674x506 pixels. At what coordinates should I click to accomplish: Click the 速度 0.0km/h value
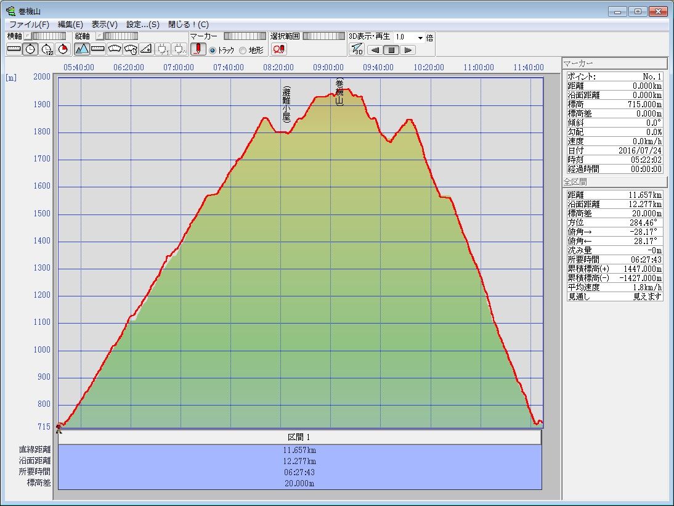tap(647, 141)
